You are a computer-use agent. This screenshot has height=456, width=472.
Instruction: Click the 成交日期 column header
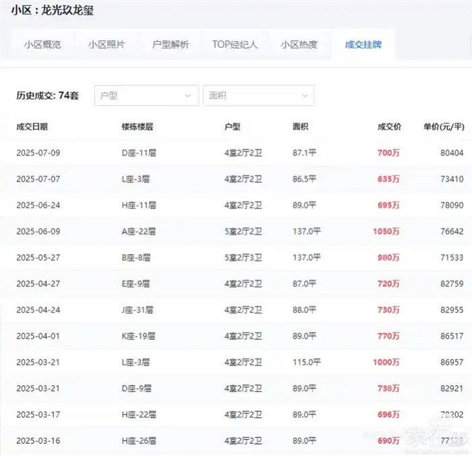coord(32,127)
